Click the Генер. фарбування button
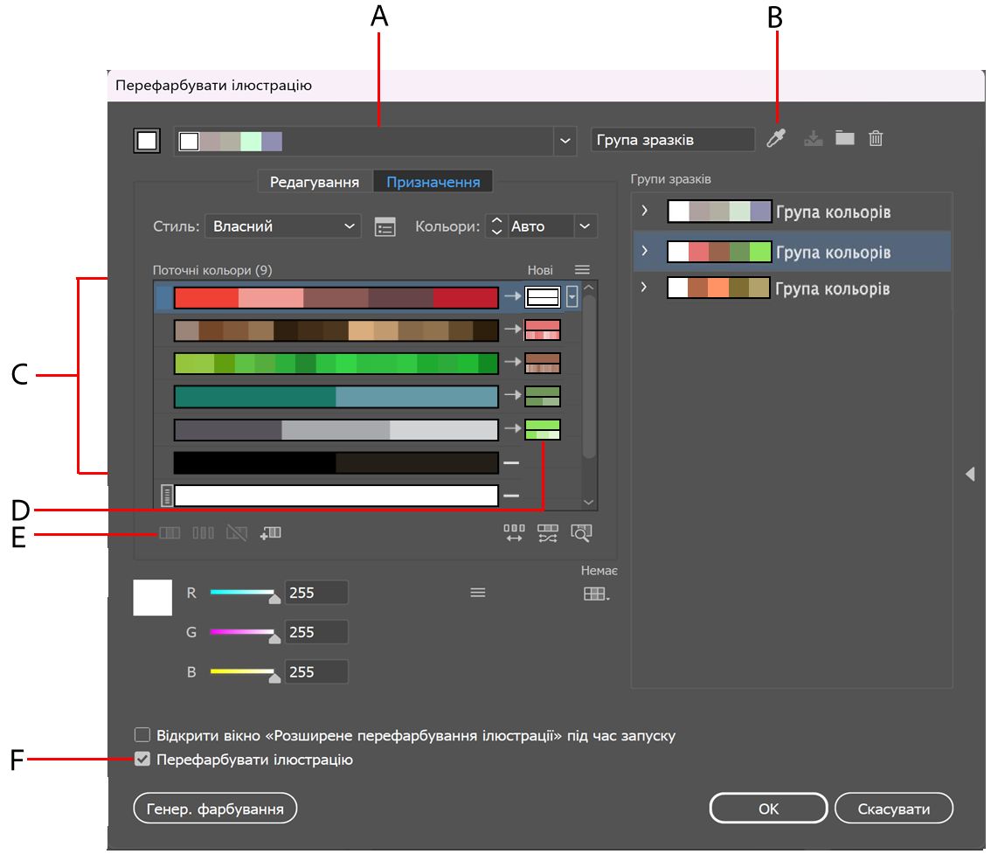The height and width of the screenshot is (861, 991). [215, 808]
